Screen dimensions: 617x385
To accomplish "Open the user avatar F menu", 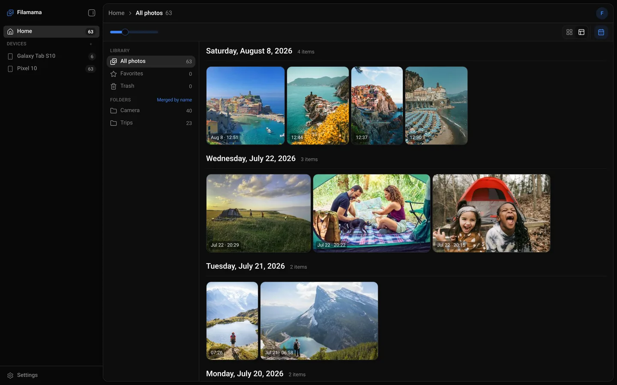I will tap(602, 13).
